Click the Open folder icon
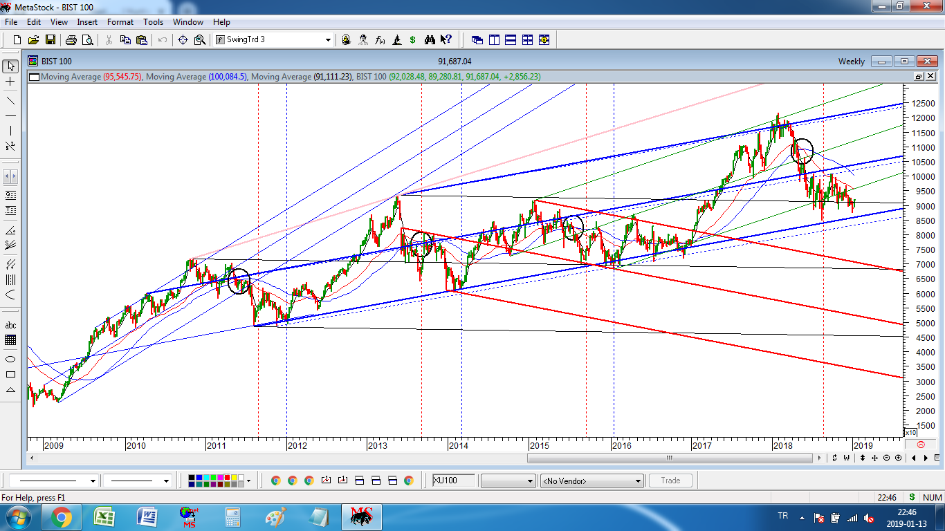The width and height of the screenshot is (945, 531). (x=33, y=40)
